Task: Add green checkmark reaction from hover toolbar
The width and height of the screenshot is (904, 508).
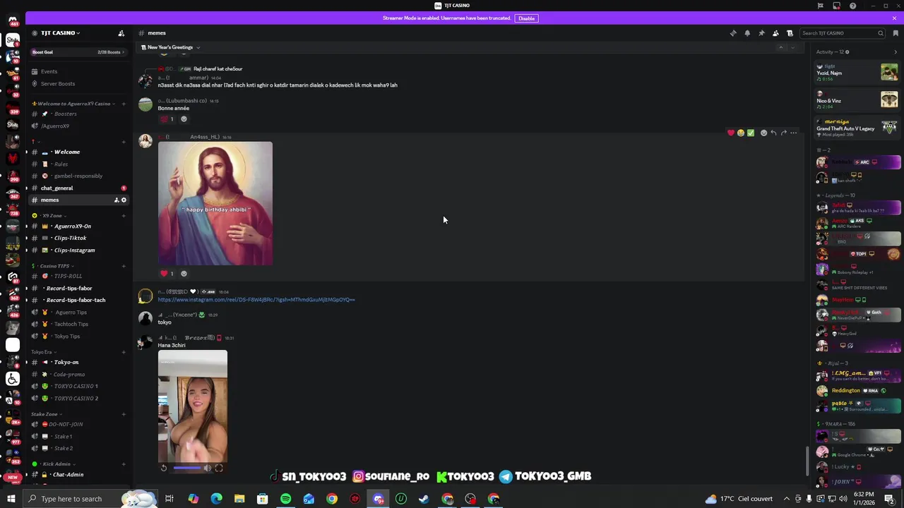Action: pos(751,133)
